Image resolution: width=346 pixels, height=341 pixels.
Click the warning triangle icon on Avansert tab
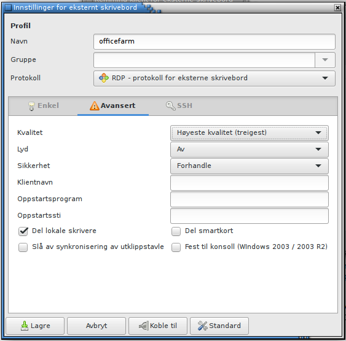coord(94,105)
